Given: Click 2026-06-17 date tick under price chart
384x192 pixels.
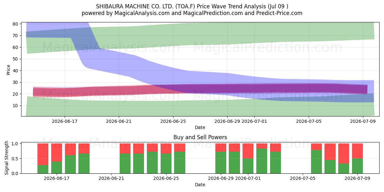Looking at the screenshot, I should coord(65,122).
